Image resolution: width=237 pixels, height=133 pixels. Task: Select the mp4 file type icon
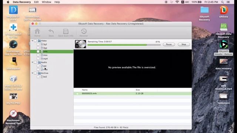click(42, 59)
